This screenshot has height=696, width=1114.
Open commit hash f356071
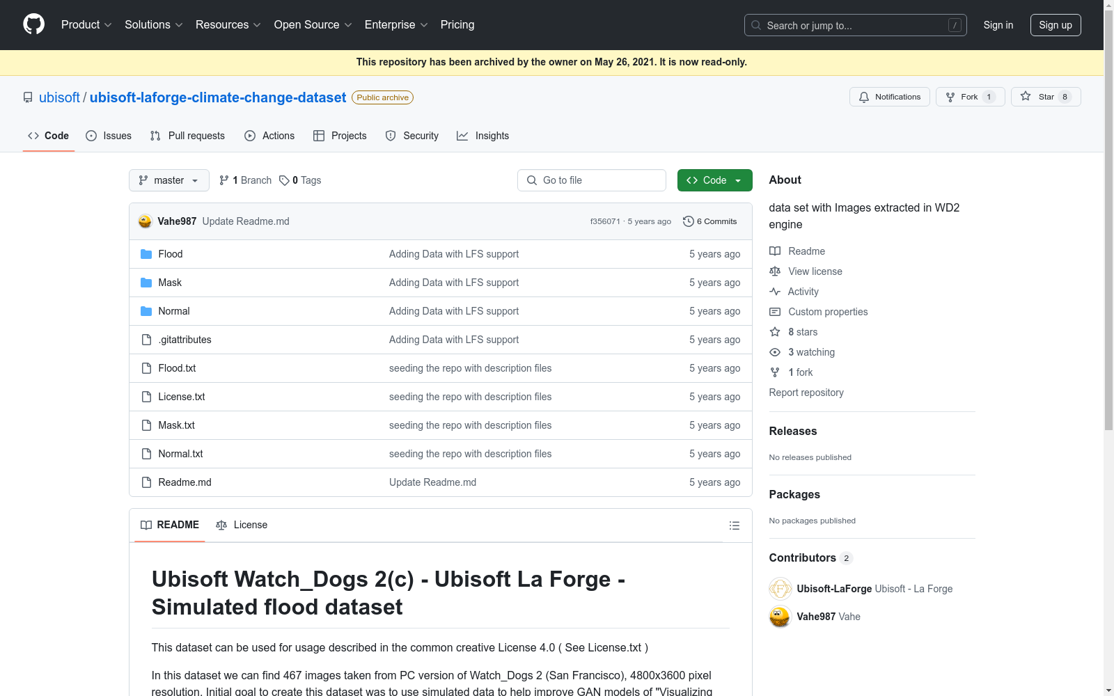tap(605, 221)
